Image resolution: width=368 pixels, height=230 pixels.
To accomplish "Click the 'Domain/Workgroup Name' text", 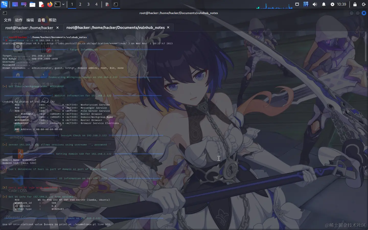I will (97, 117).
